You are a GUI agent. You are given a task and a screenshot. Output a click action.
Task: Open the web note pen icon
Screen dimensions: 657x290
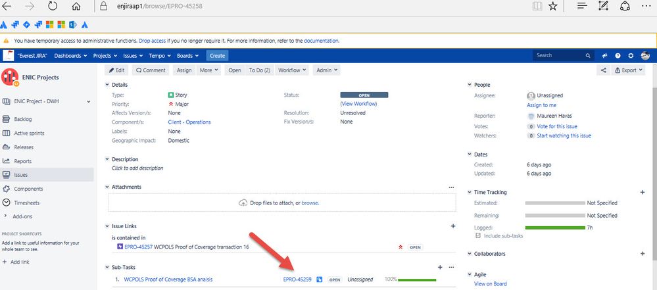coord(603,6)
